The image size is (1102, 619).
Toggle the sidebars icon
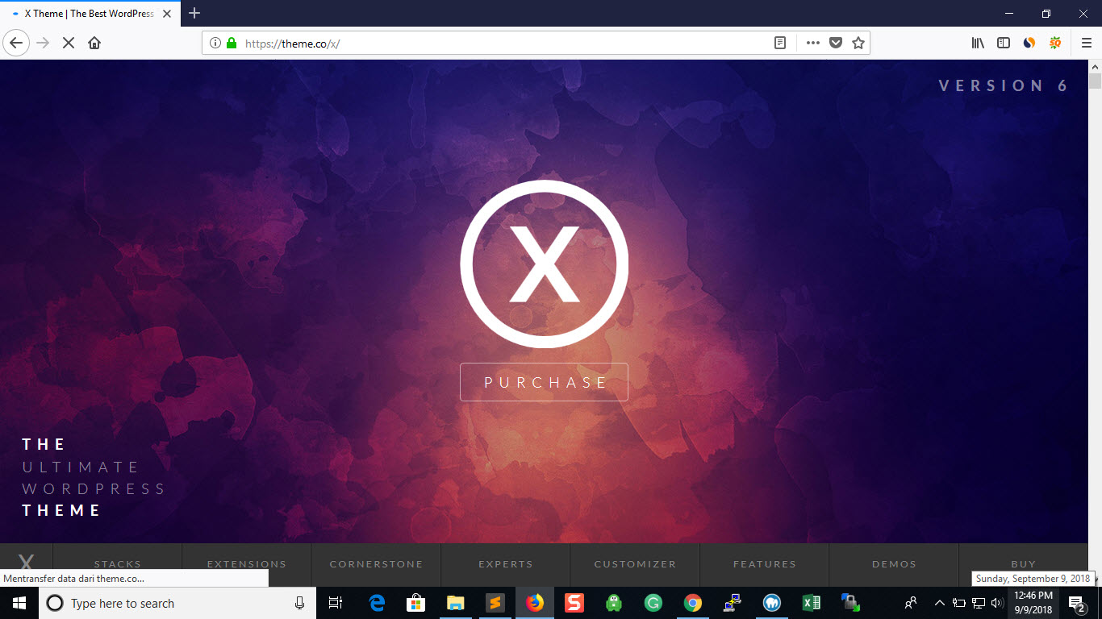pos(1004,44)
